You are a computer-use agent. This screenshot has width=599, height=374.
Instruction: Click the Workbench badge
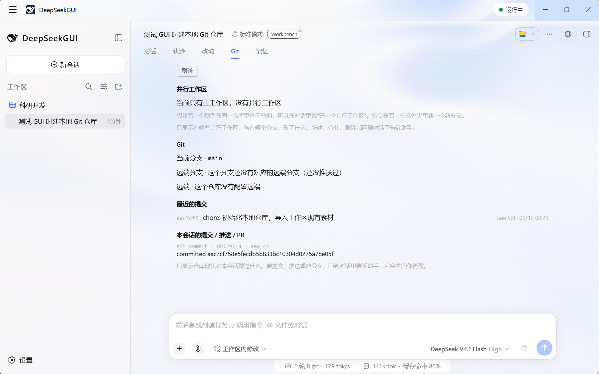click(284, 34)
